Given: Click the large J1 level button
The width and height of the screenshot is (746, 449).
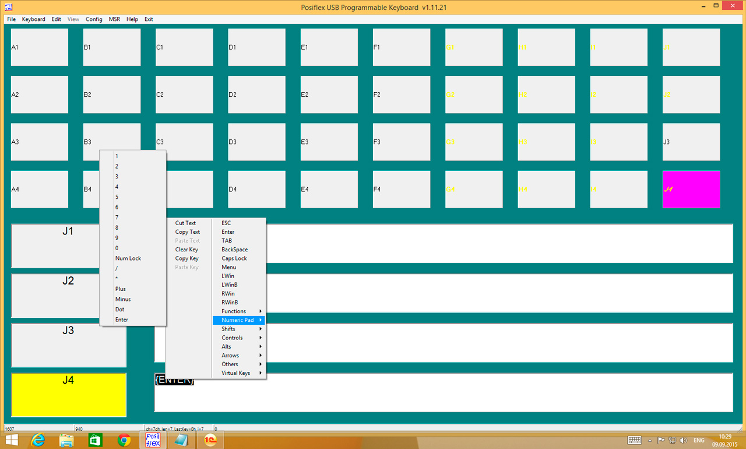Looking at the screenshot, I should (69, 246).
